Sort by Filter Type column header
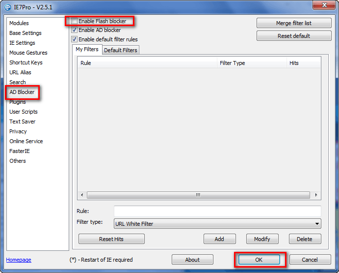This screenshot has width=339, height=273. [252, 63]
